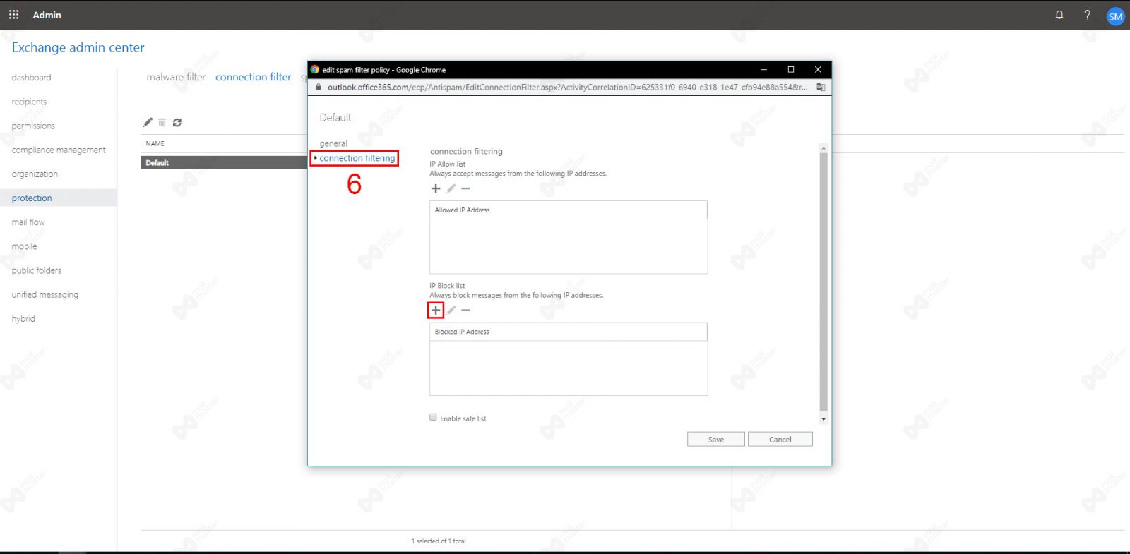Minimize the edit spam filter policy window
The image size is (1130, 554).
click(x=763, y=69)
